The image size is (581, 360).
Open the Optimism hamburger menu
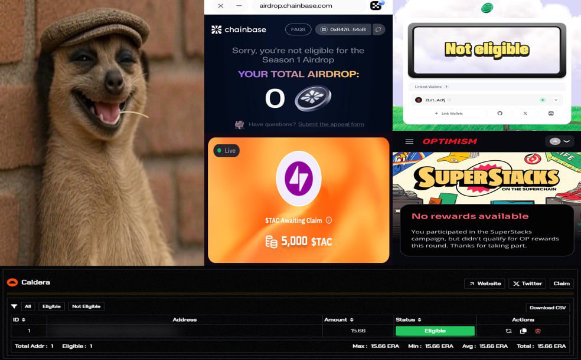pyautogui.click(x=409, y=141)
